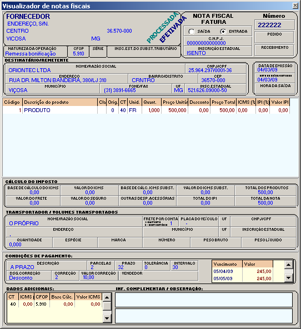The image size is (301, 329).
Task: Click the PESO BRUTO field
Action: tap(215, 242)
